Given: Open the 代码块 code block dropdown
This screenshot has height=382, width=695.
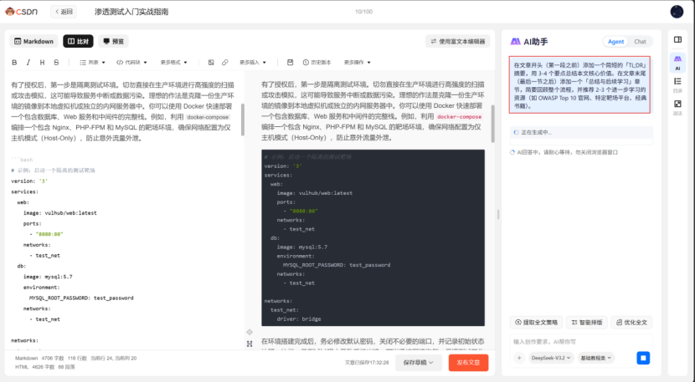Looking at the screenshot, I should coord(131,63).
